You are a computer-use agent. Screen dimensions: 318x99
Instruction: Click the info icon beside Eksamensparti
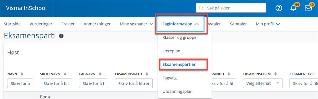61,36
